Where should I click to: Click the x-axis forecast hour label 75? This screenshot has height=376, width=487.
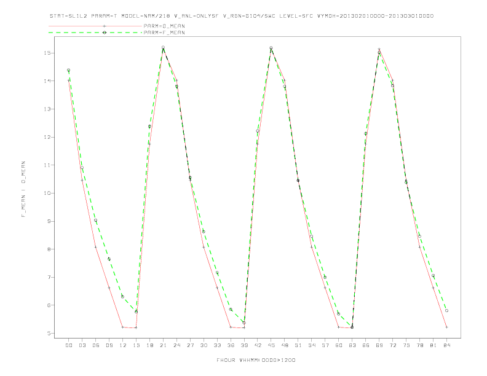tap(406, 345)
